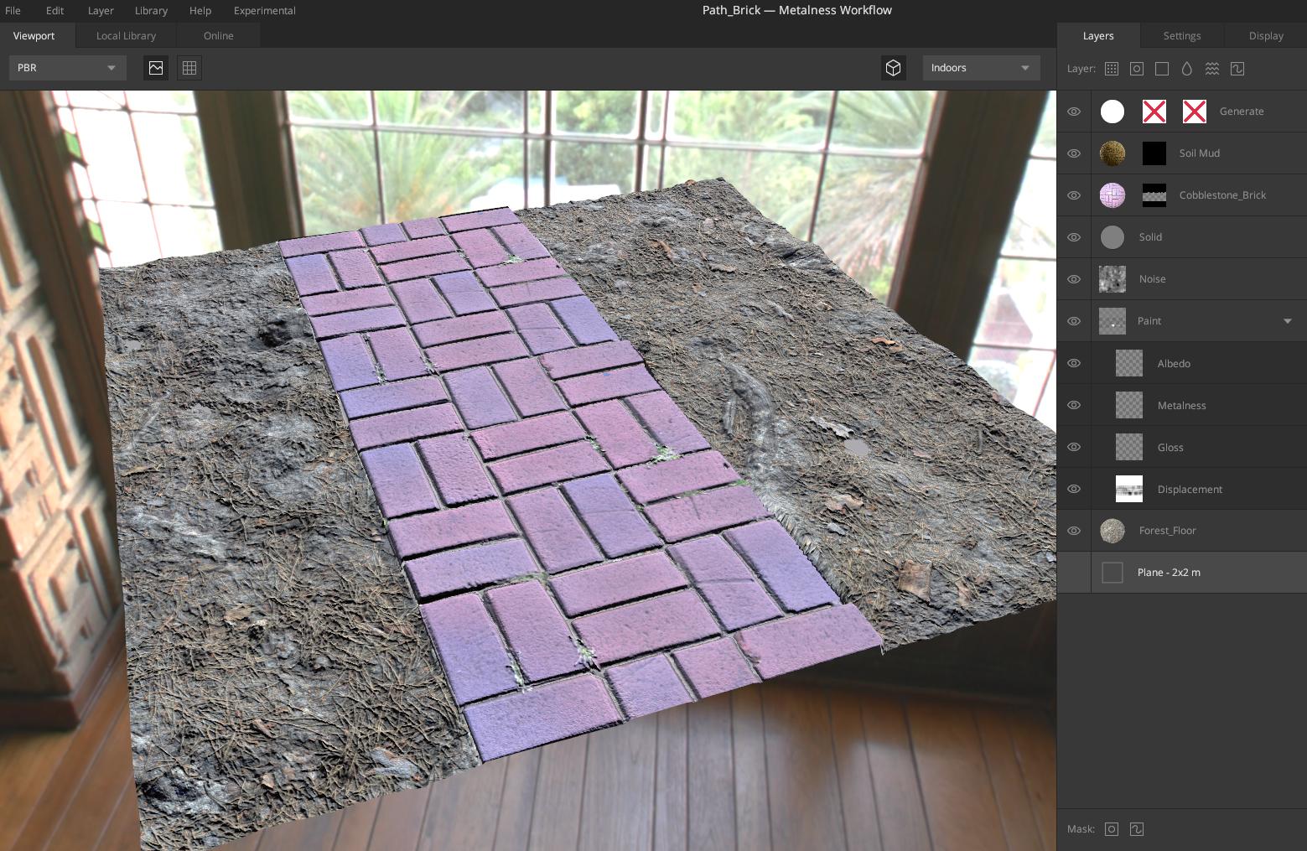The height and width of the screenshot is (851, 1307).
Task: Open the Experimental menu
Action: point(264,11)
